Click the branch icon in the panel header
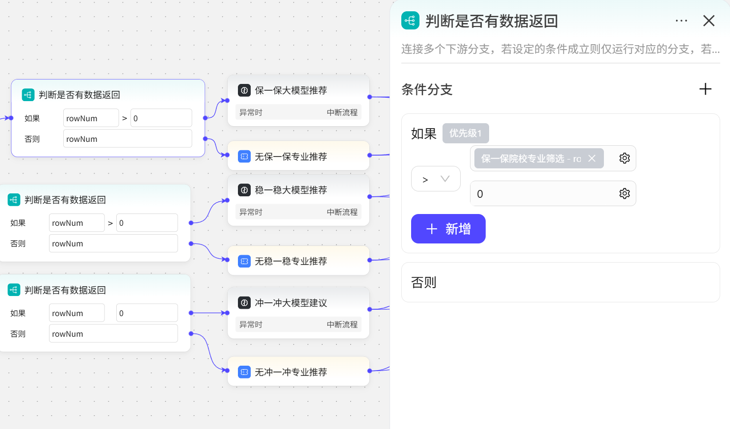 (410, 21)
